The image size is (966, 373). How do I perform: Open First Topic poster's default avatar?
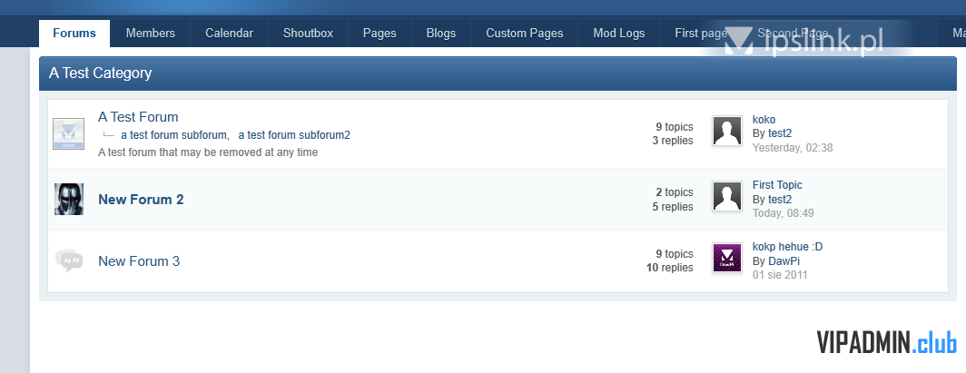pyautogui.click(x=727, y=196)
